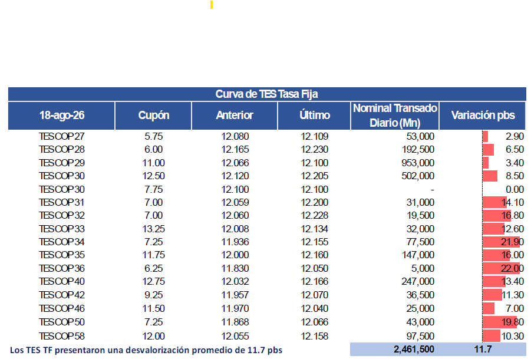Screen dimensions: 531x359
Task: Select the Anterior column header
Action: [235, 116]
